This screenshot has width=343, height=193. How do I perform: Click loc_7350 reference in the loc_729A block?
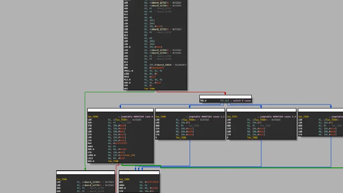(x=121, y=120)
